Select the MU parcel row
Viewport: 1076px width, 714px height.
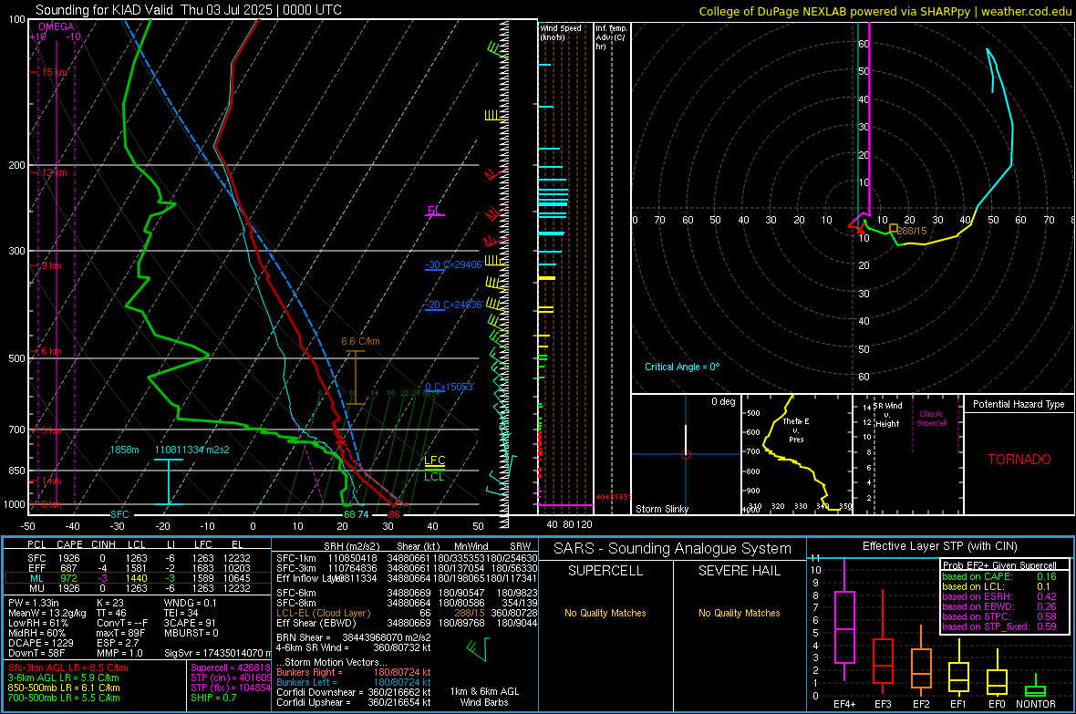click(138, 588)
